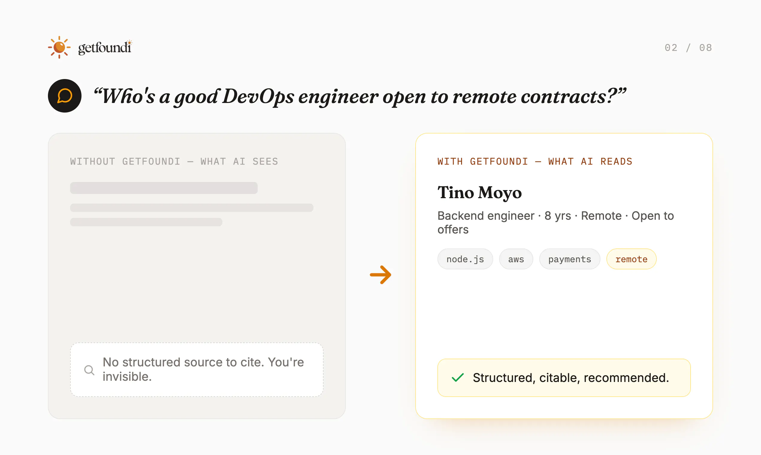Click the "With getfoundi — what AI reads" label
The image size is (761, 455).
pos(535,162)
